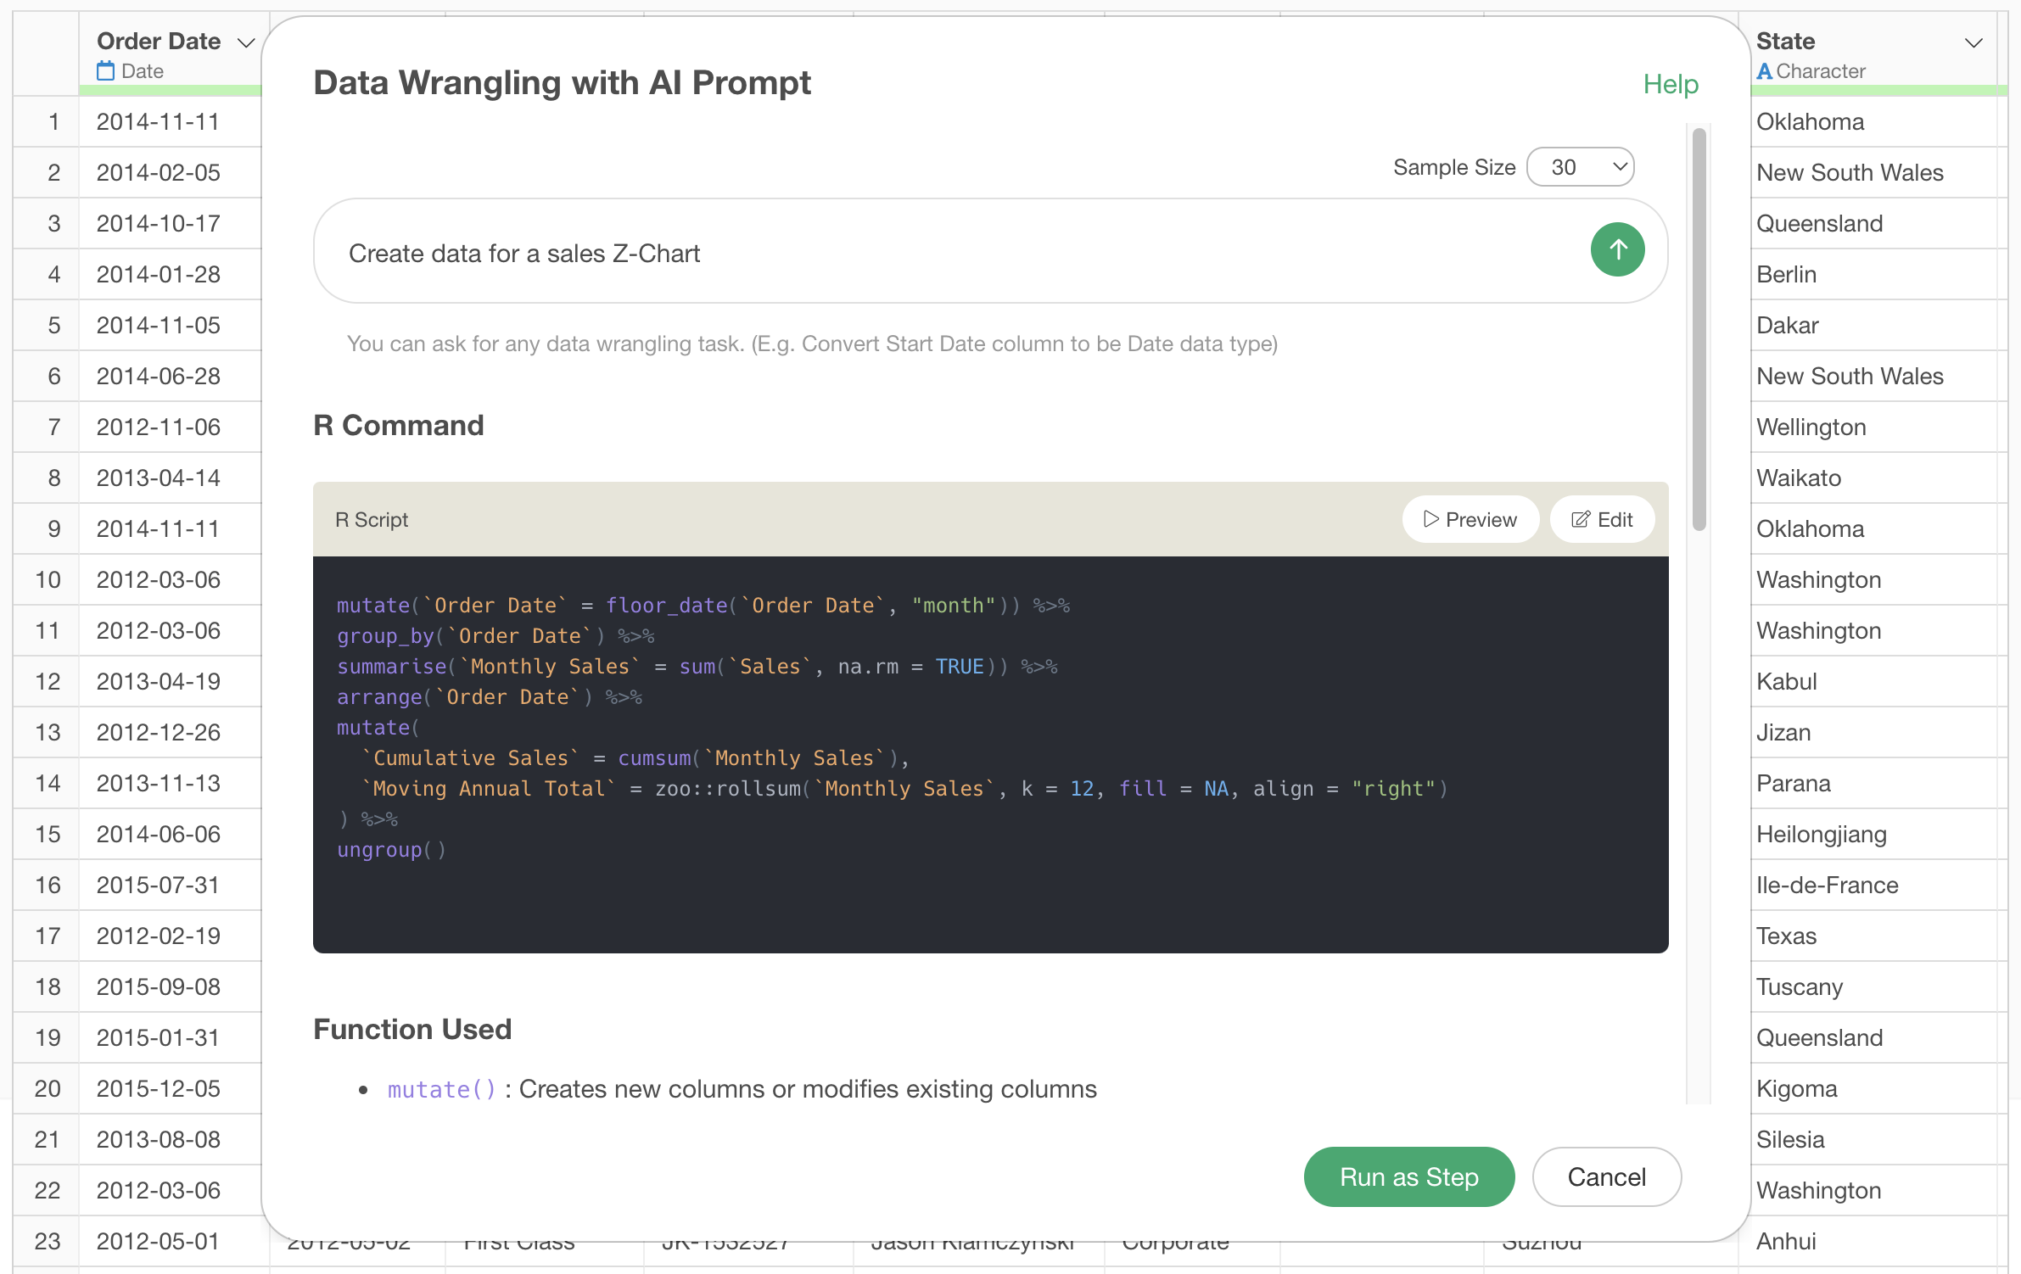
Task: Submit the prompt with the green arrow button
Action: (x=1617, y=250)
